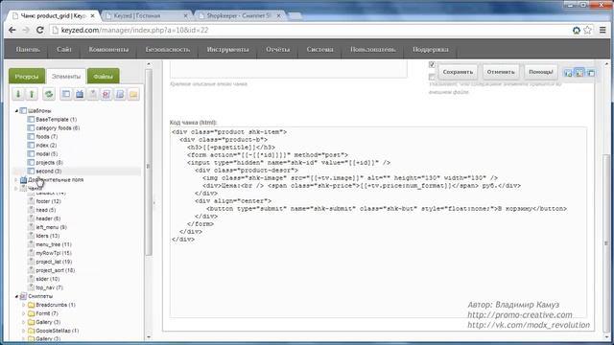This screenshot has height=345, width=614.
Task: Open the Панель menu
Action: [28, 49]
